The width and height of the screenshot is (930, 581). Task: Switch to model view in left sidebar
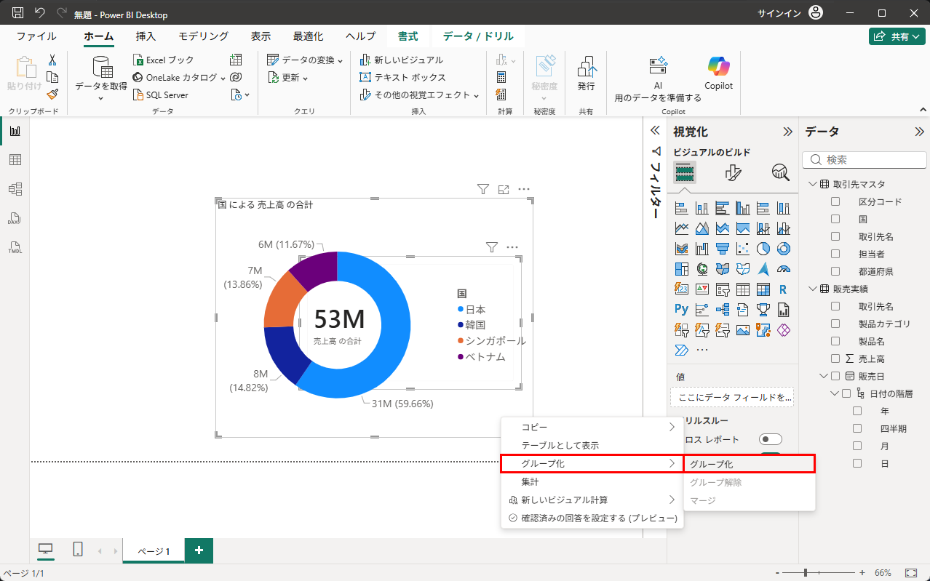[x=15, y=189]
